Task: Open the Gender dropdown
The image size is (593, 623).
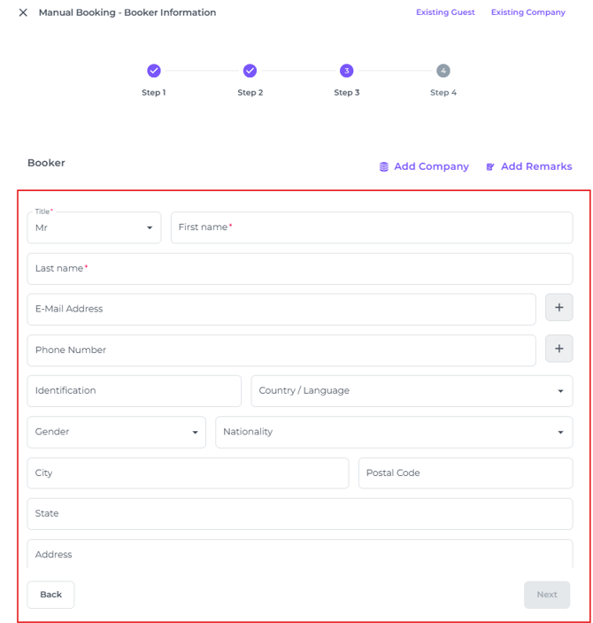Action: [x=116, y=432]
